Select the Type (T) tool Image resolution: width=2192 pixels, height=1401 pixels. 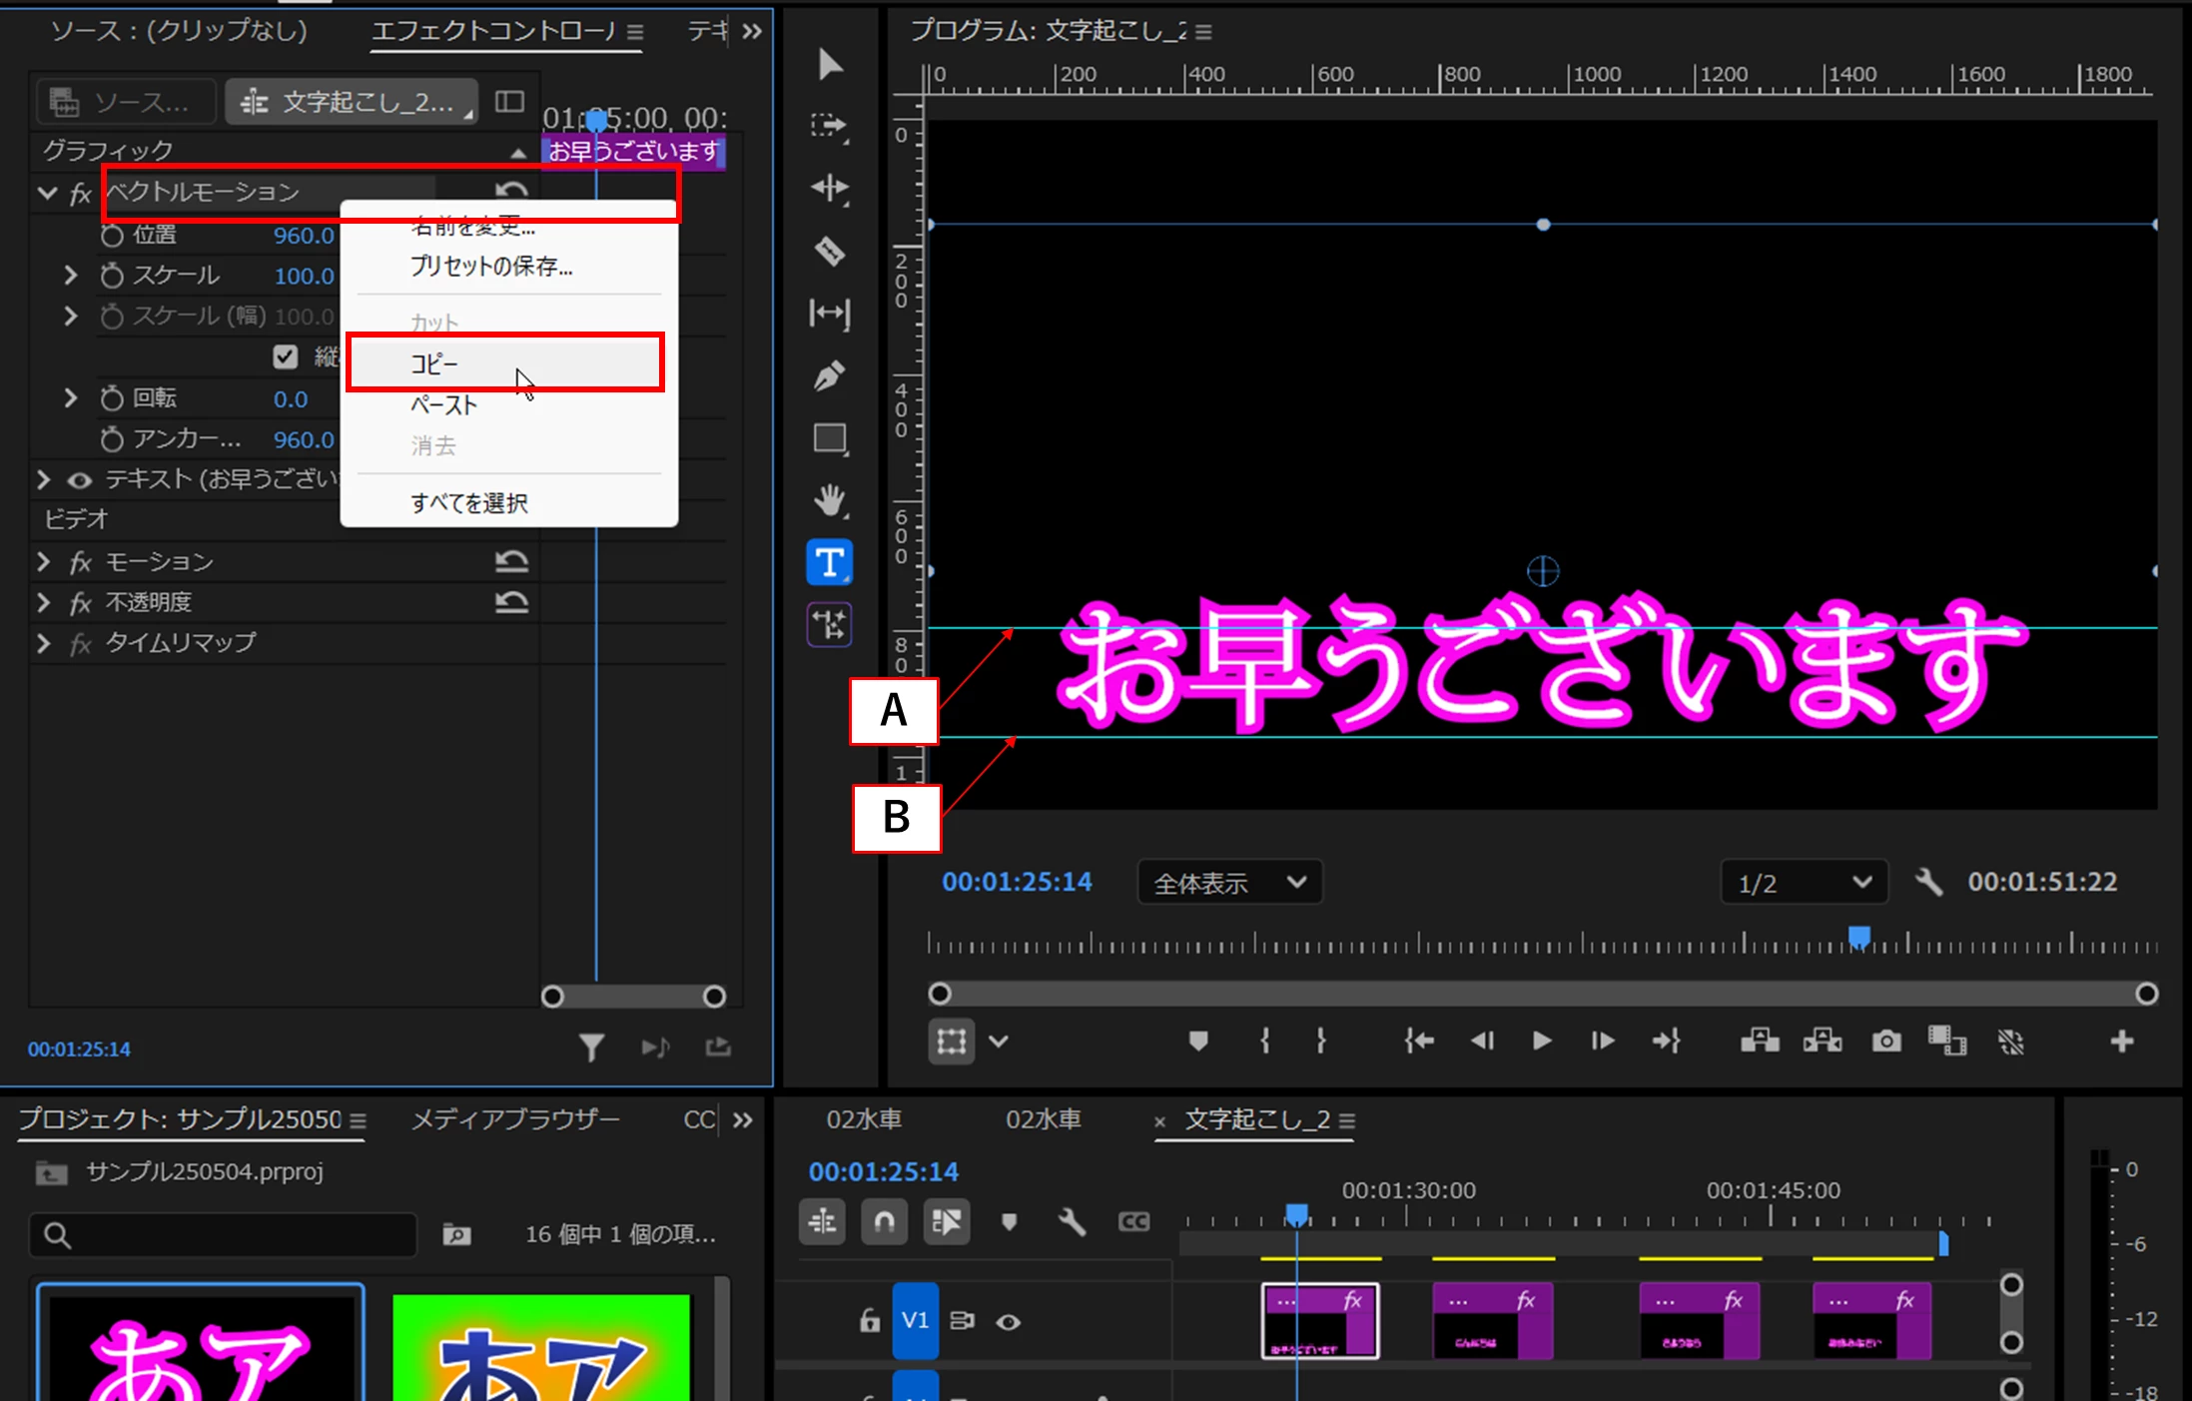[829, 563]
